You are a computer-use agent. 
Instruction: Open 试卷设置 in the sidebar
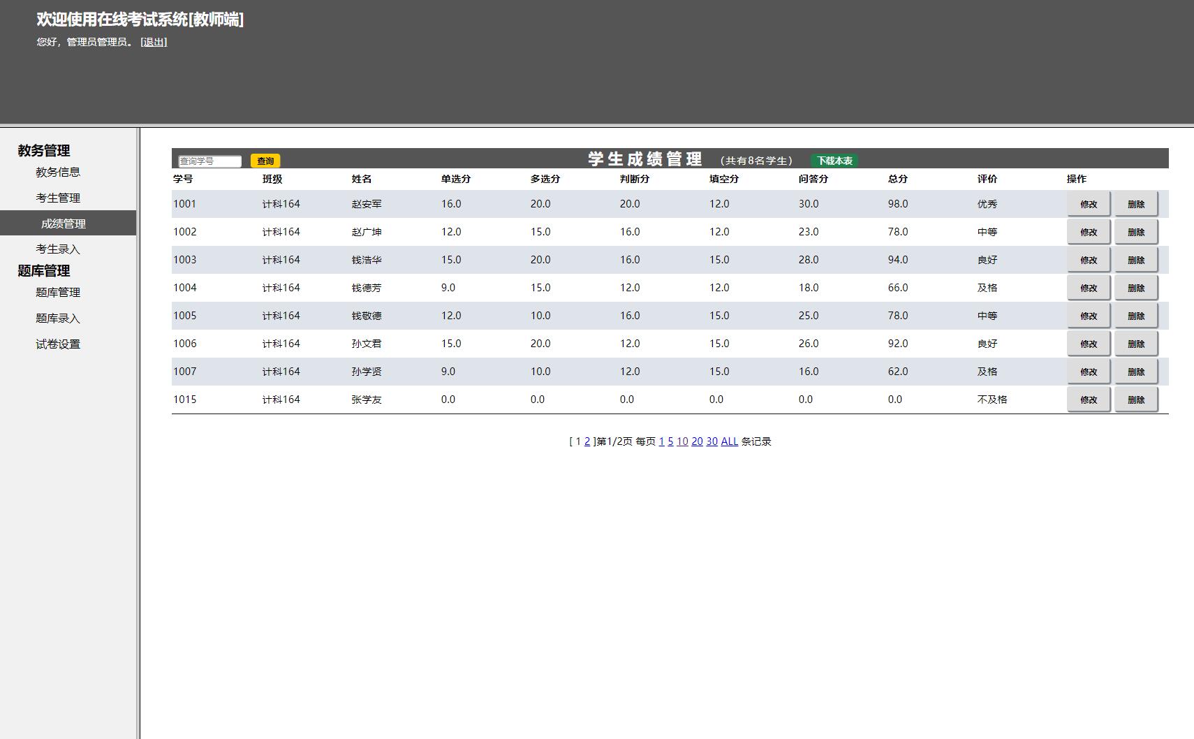(58, 344)
